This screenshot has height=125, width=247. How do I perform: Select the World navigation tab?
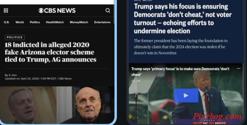(19, 22)
